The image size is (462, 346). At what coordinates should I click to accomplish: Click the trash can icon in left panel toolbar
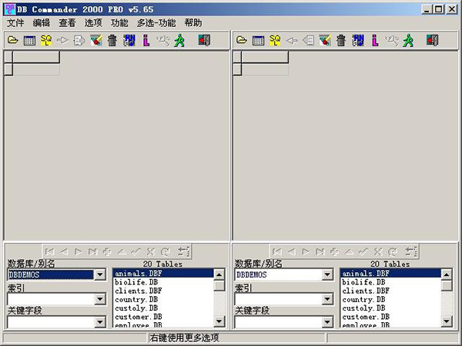112,40
